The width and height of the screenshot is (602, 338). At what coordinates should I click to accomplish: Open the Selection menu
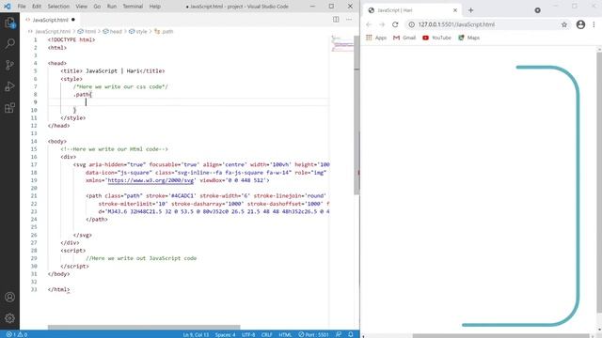tap(58, 7)
